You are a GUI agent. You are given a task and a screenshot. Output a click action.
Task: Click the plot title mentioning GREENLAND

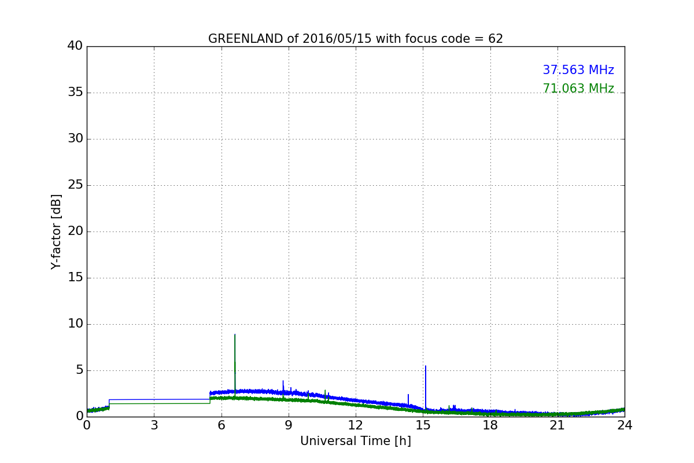pyautogui.click(x=355, y=39)
